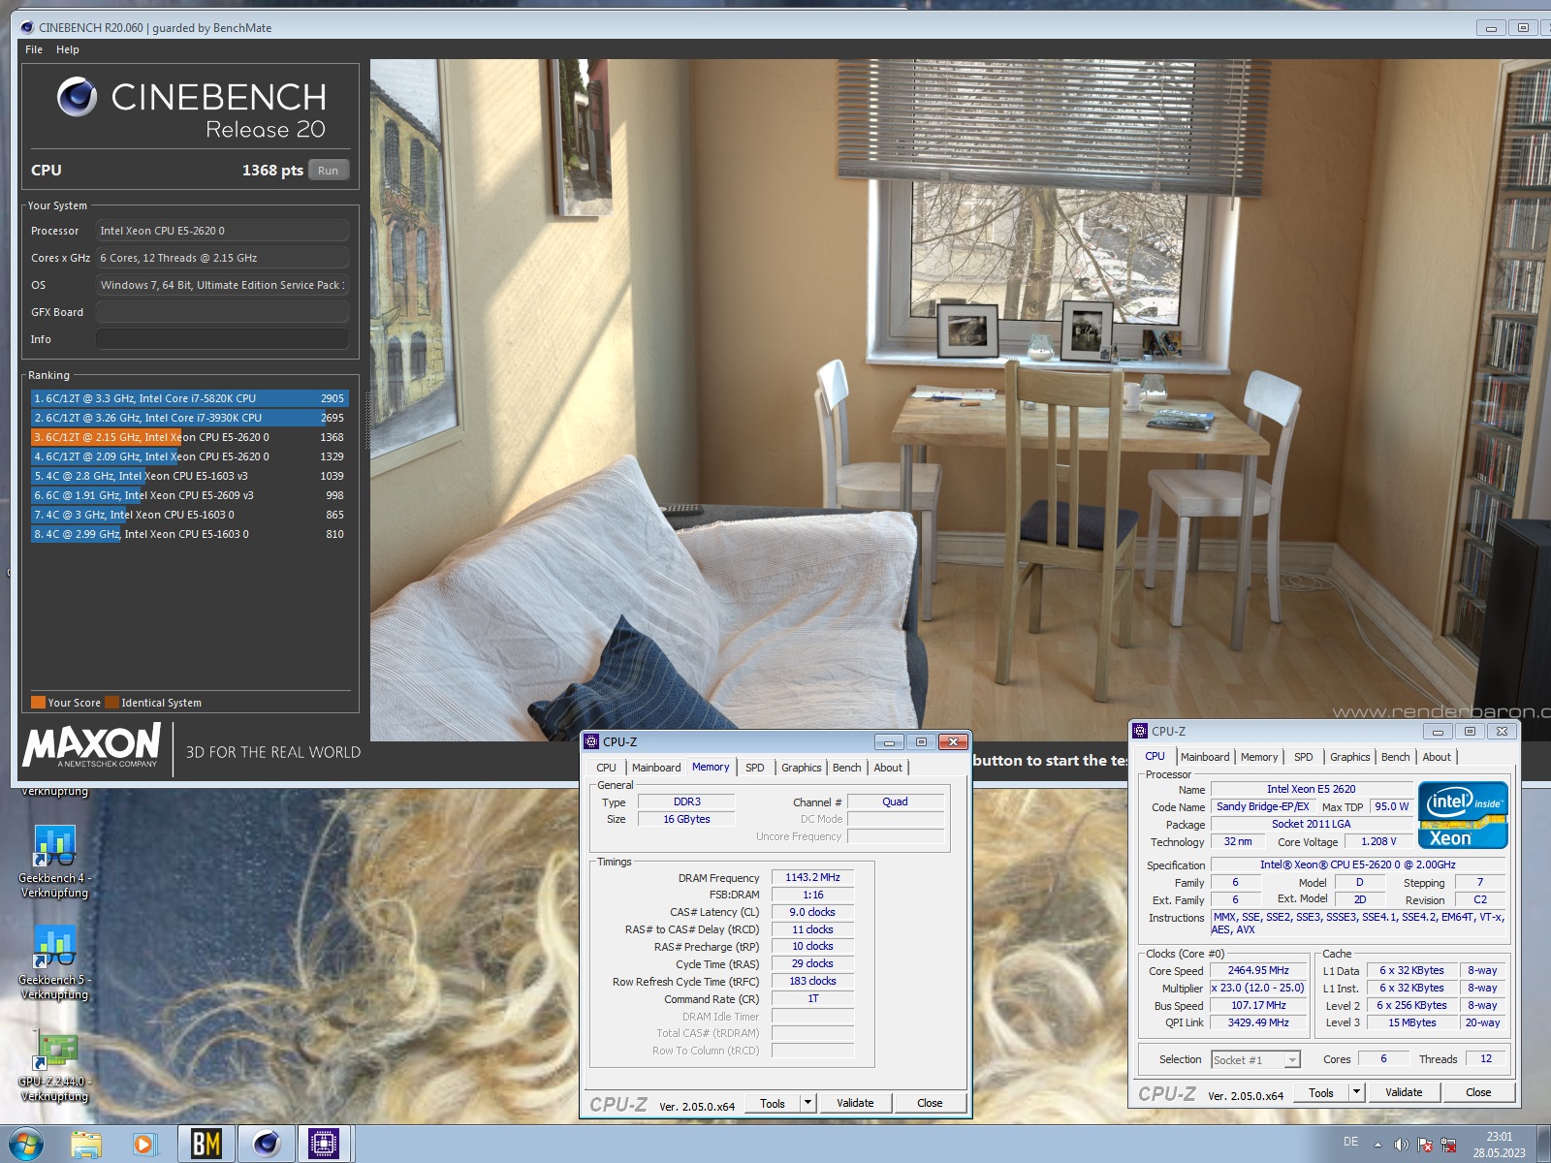
Task: Click Validate in the right CPU-Z window
Action: pos(1404,1092)
